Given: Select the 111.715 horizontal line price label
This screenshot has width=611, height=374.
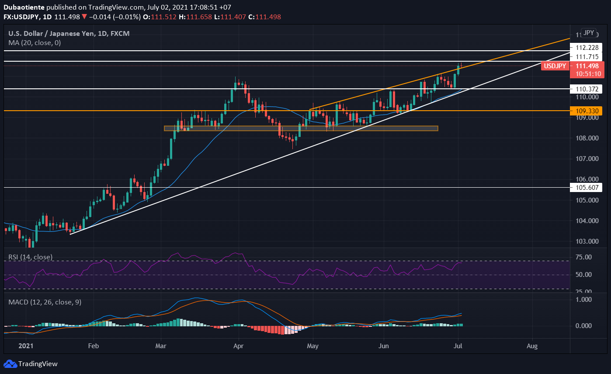Looking at the screenshot, I should [587, 57].
